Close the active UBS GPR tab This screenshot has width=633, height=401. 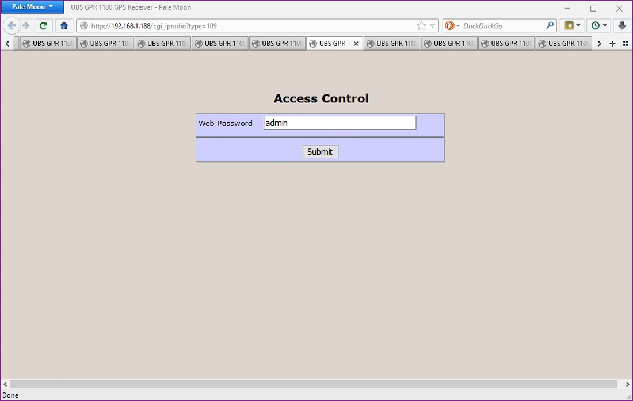(x=356, y=44)
